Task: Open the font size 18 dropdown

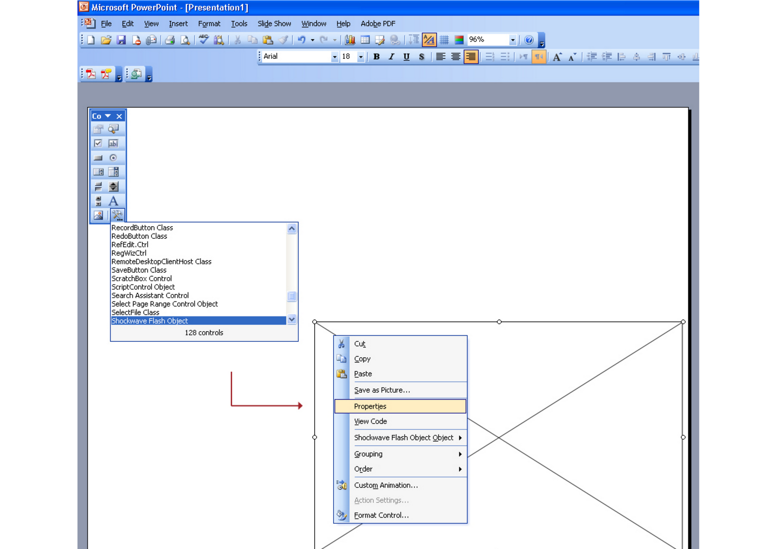Action: pos(361,57)
